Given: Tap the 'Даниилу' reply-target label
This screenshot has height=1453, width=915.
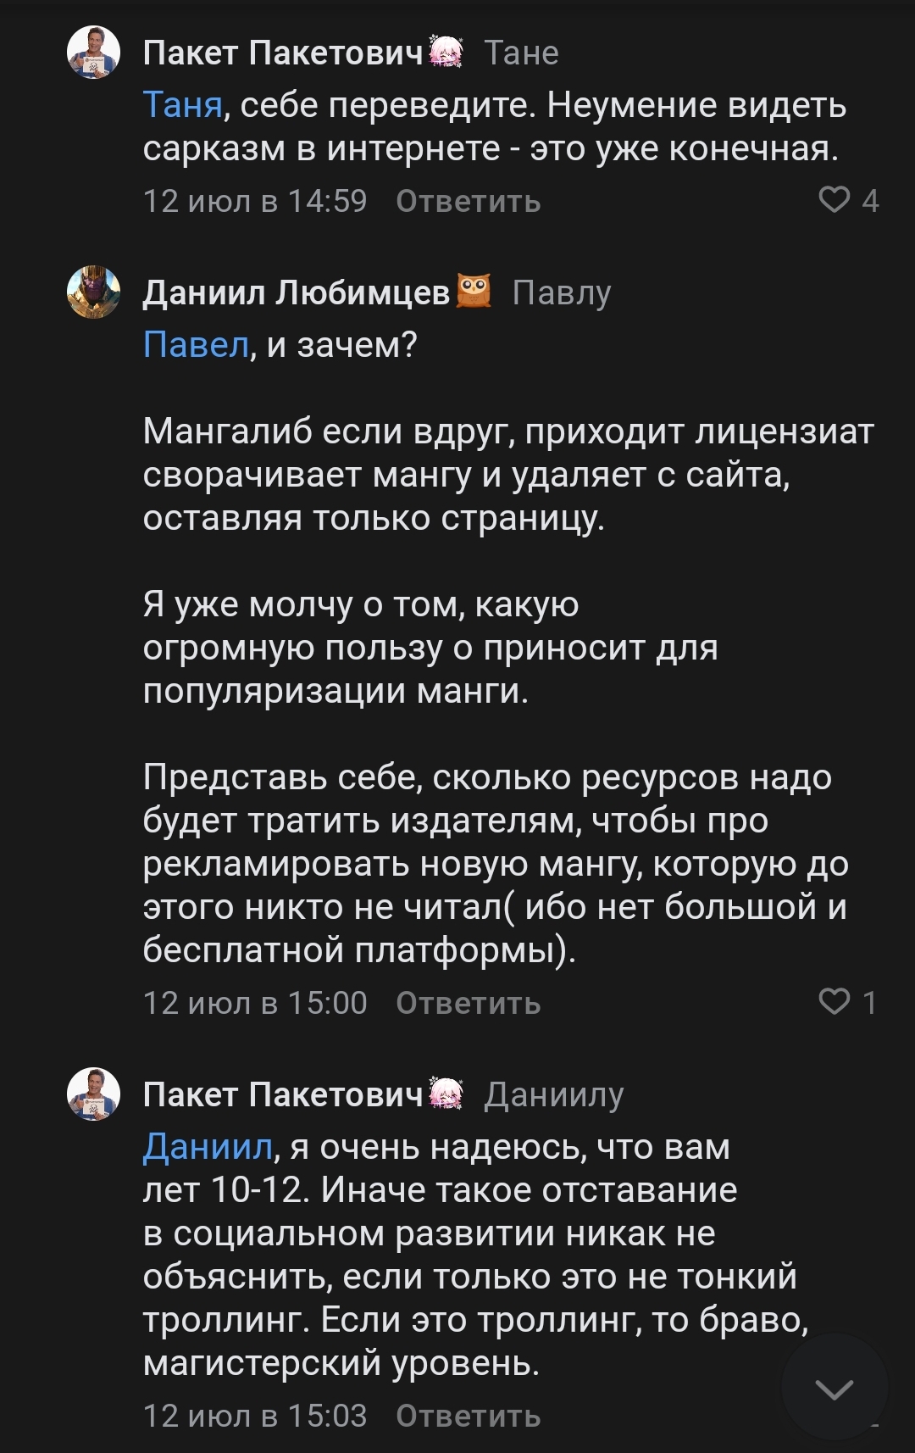Looking at the screenshot, I should pos(553,1095).
